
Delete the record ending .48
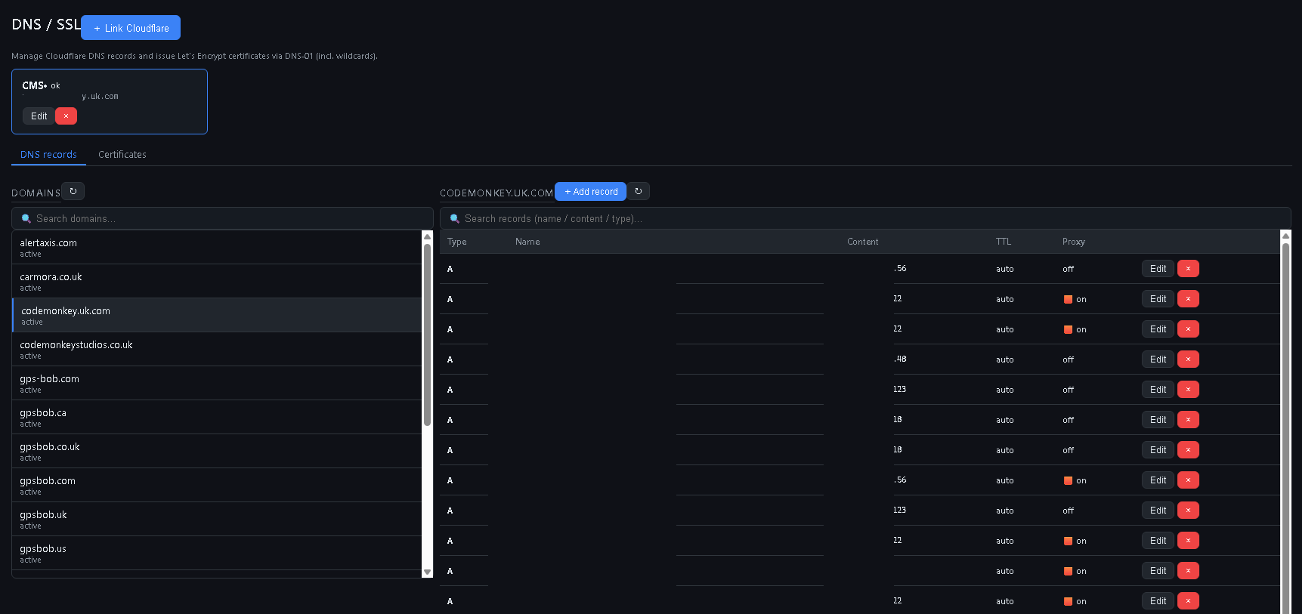[x=1188, y=359]
